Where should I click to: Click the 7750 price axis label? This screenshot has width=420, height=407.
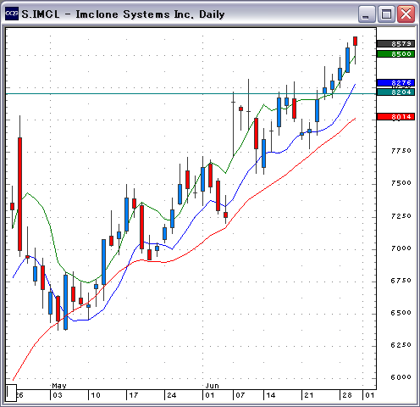(401, 151)
